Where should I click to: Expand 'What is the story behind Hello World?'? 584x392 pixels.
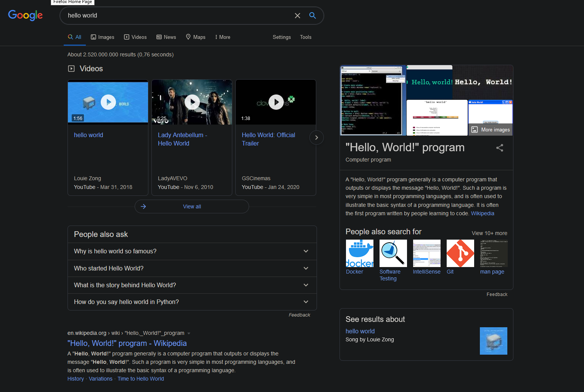pos(192,285)
